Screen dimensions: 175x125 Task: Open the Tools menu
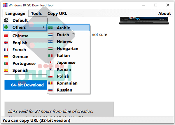(36, 13)
